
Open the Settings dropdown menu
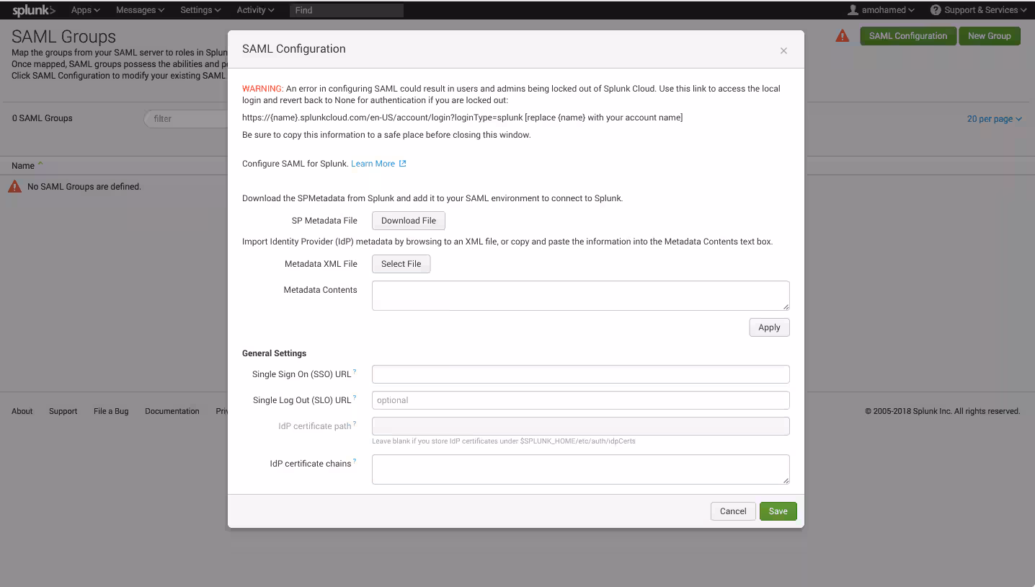tap(200, 10)
